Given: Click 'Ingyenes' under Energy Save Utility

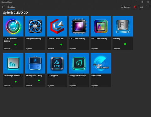Looking at the screenshot, I should [73, 85].
